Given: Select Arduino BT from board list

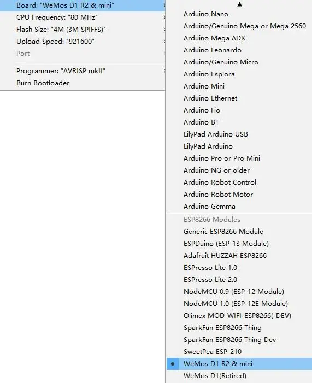Looking at the screenshot, I should point(239,122).
